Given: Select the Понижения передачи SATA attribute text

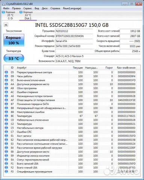Looking at the screenshot, I should pyautogui.click(x=33, y=104).
